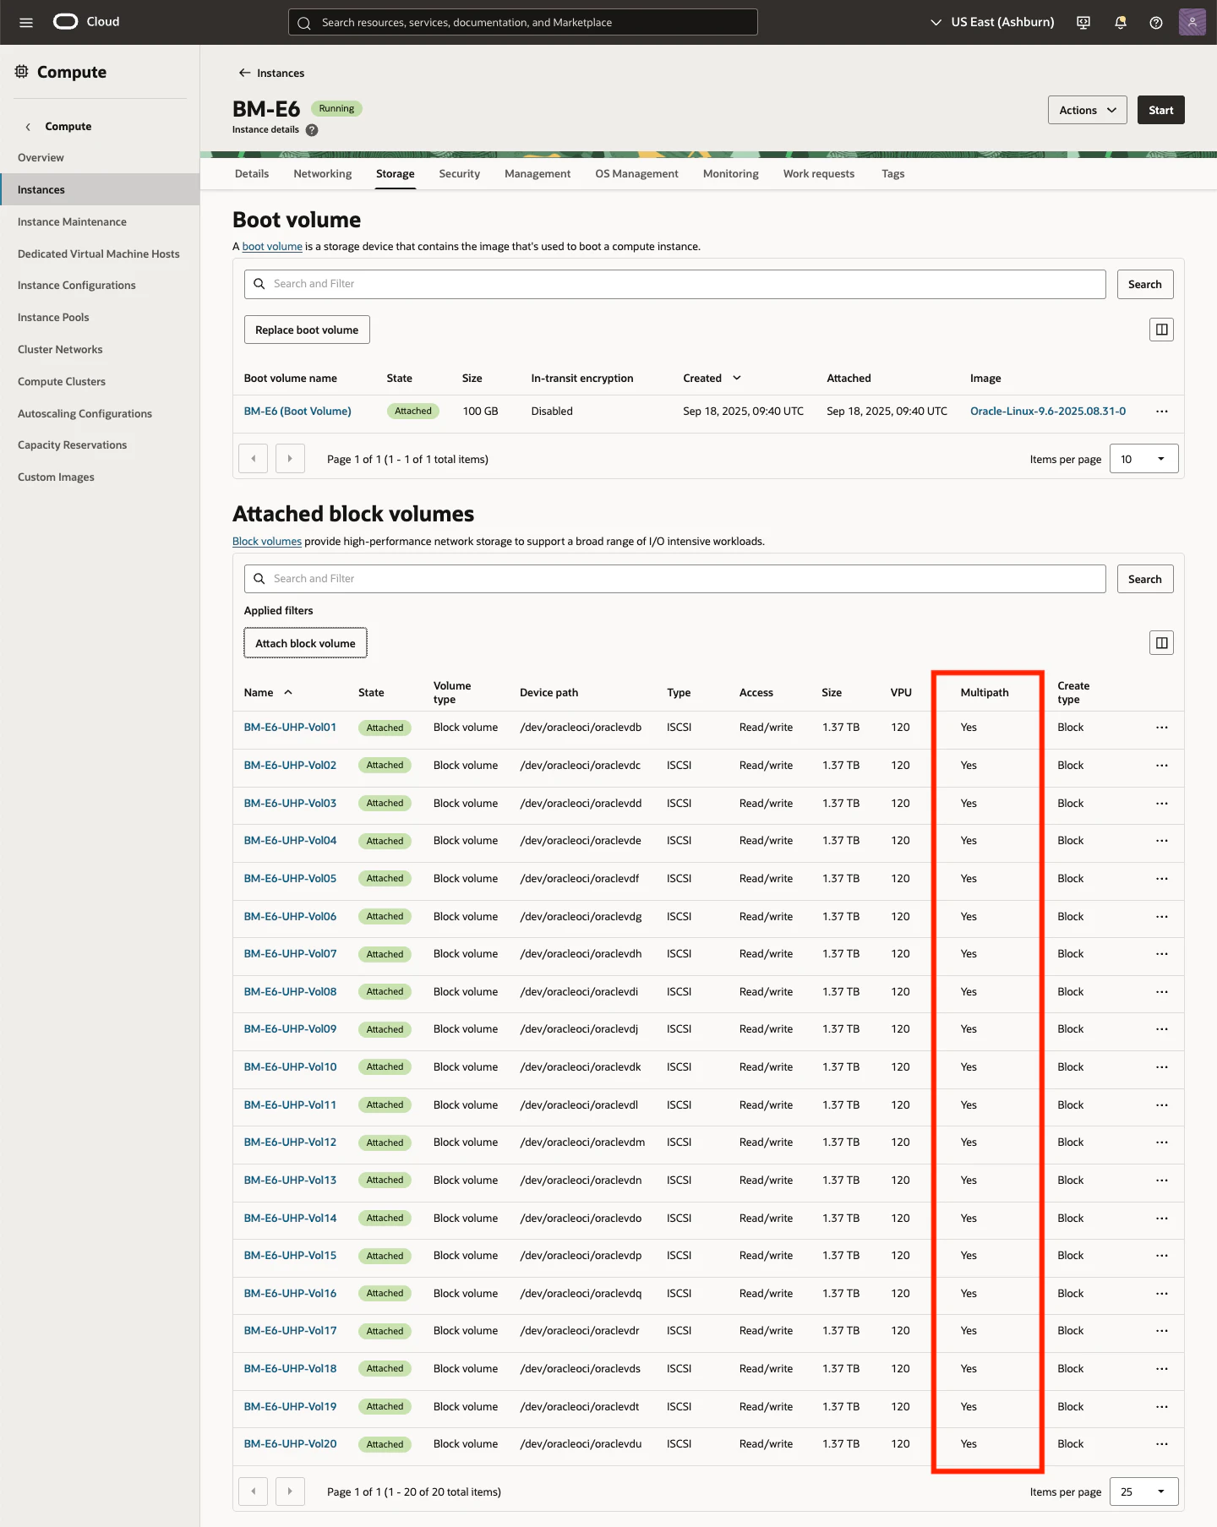This screenshot has height=1527, width=1217.
Task: Open actions menu for BM-E6-UHP-Vol14
Action: pyautogui.click(x=1162, y=1219)
